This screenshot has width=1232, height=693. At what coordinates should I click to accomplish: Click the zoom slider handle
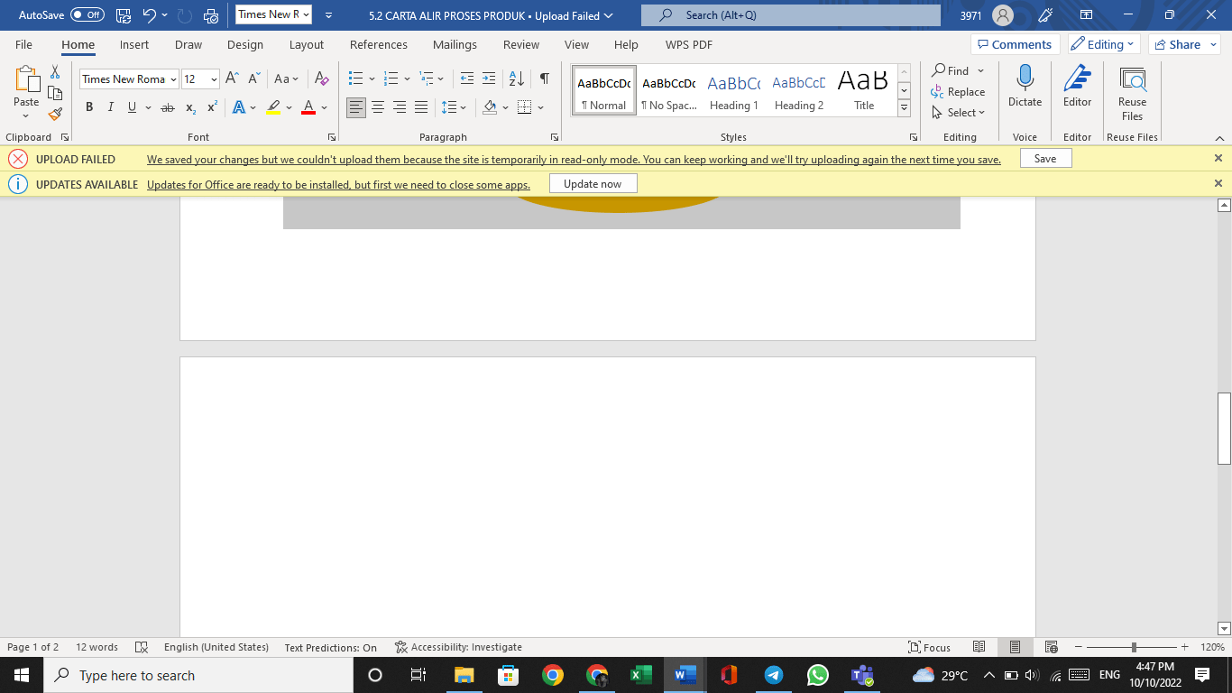[x=1134, y=647]
